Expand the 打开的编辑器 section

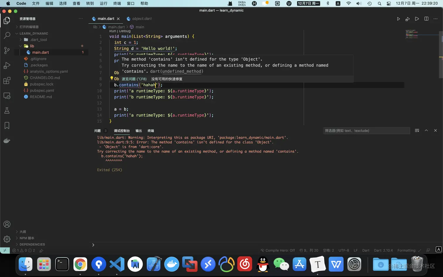(x=51, y=27)
